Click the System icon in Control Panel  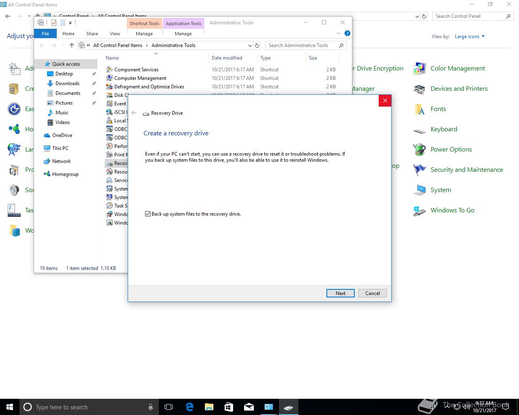coord(419,190)
